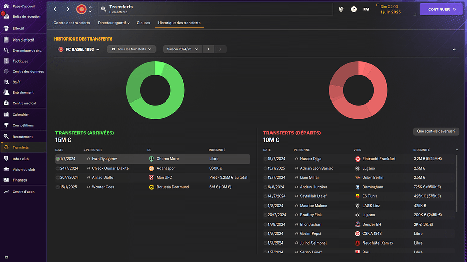Open Effectif squad icon
The image size is (467, 262).
tap(6, 28)
